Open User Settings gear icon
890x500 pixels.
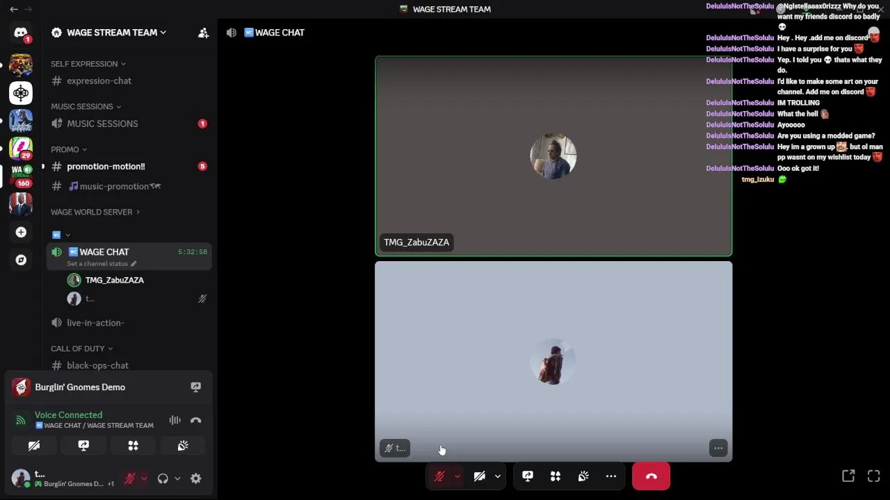click(x=196, y=478)
